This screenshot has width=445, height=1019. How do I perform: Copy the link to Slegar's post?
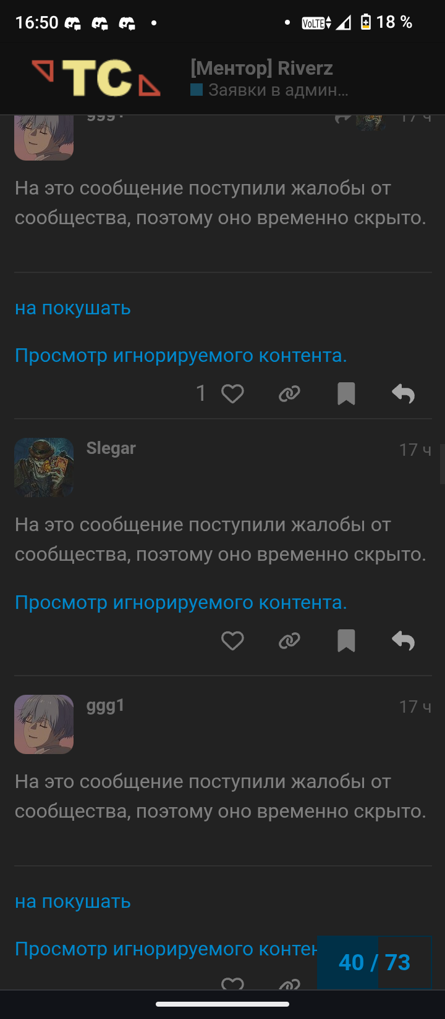289,641
